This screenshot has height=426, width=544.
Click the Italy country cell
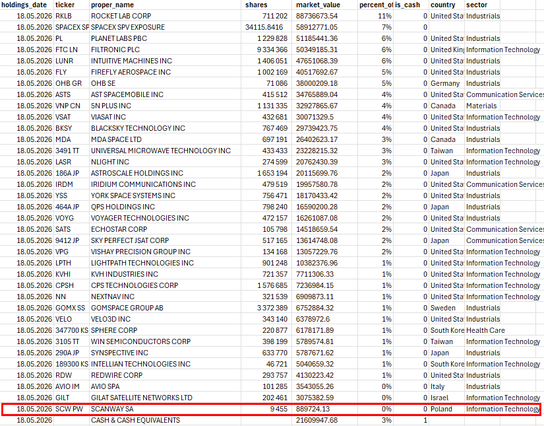[446, 387]
